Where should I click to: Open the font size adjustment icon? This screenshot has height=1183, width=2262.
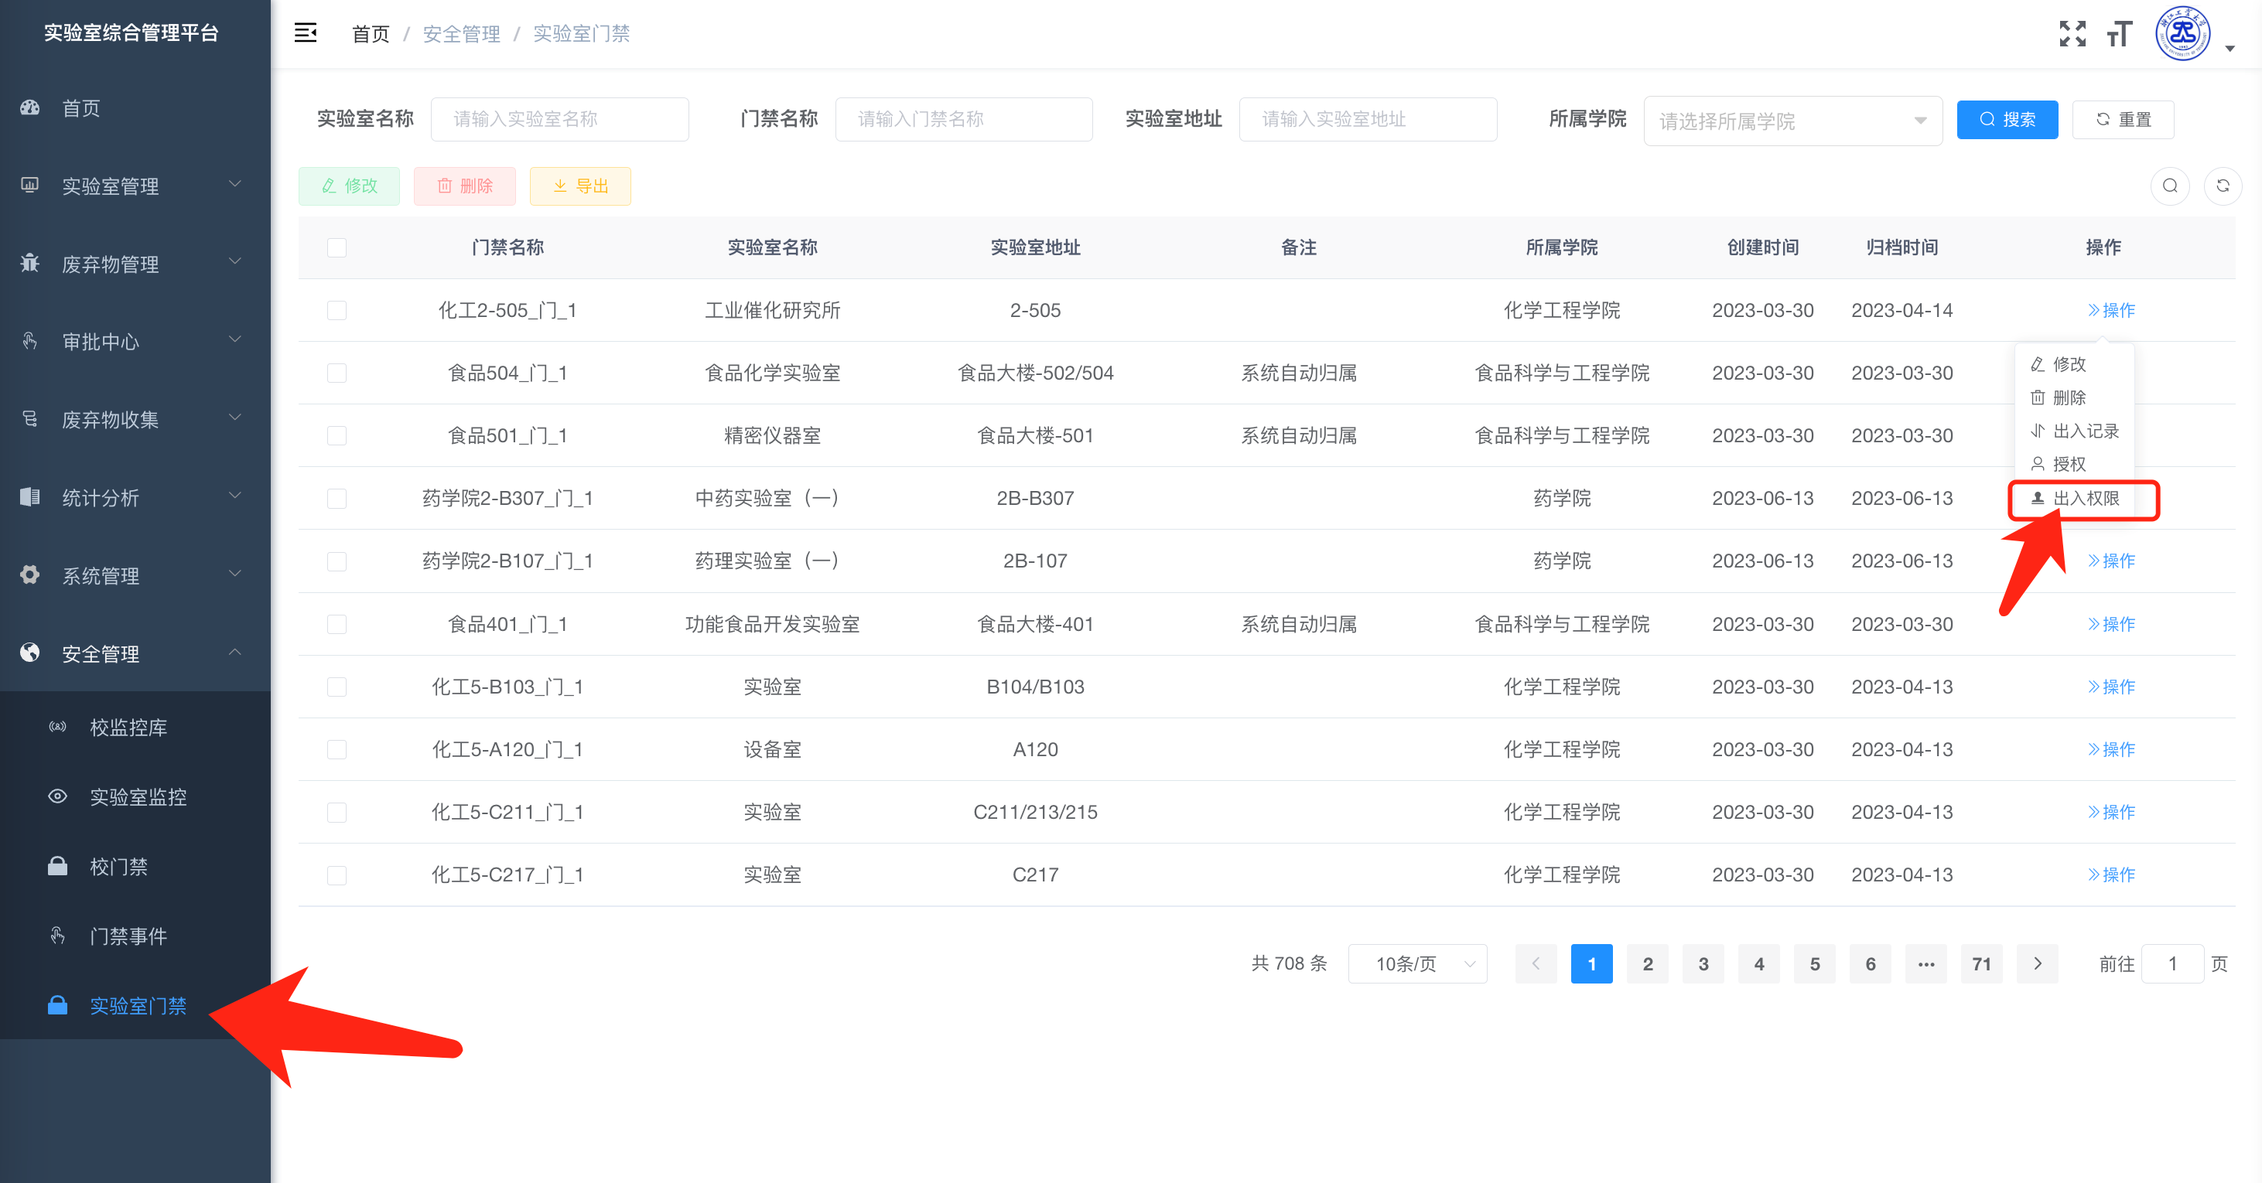click(2119, 33)
